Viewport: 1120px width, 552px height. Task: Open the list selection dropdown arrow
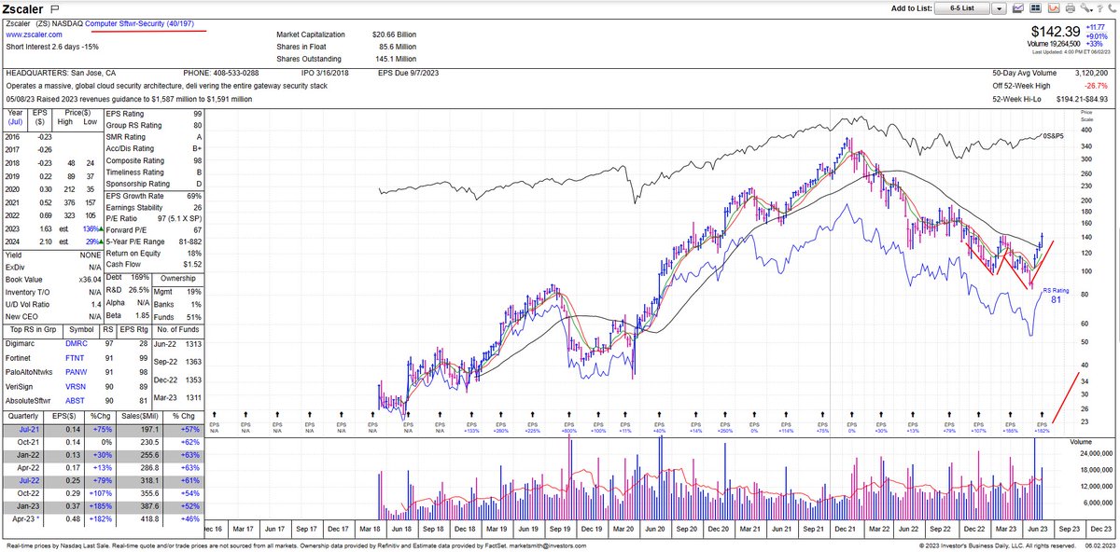pos(1000,8)
